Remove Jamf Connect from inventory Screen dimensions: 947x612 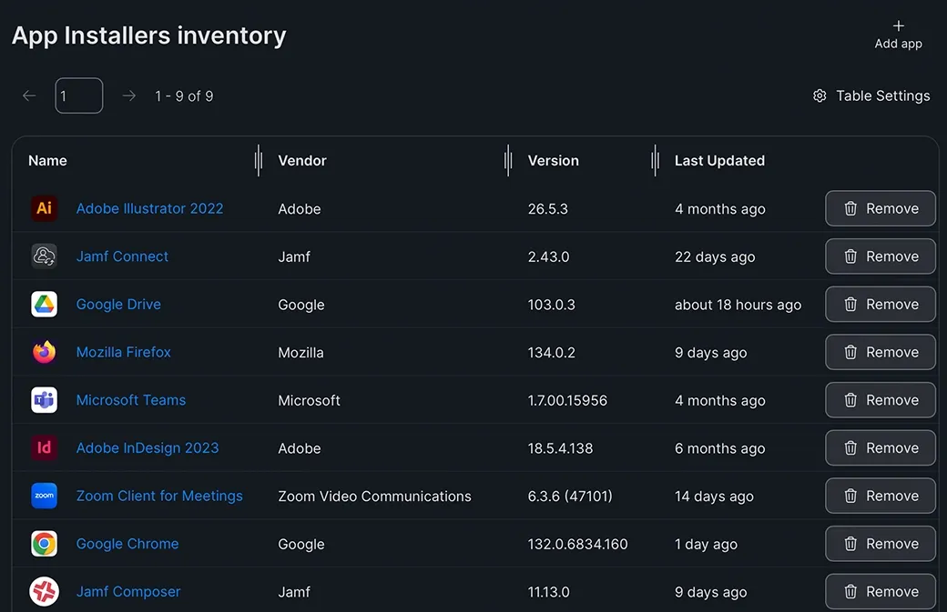click(880, 256)
